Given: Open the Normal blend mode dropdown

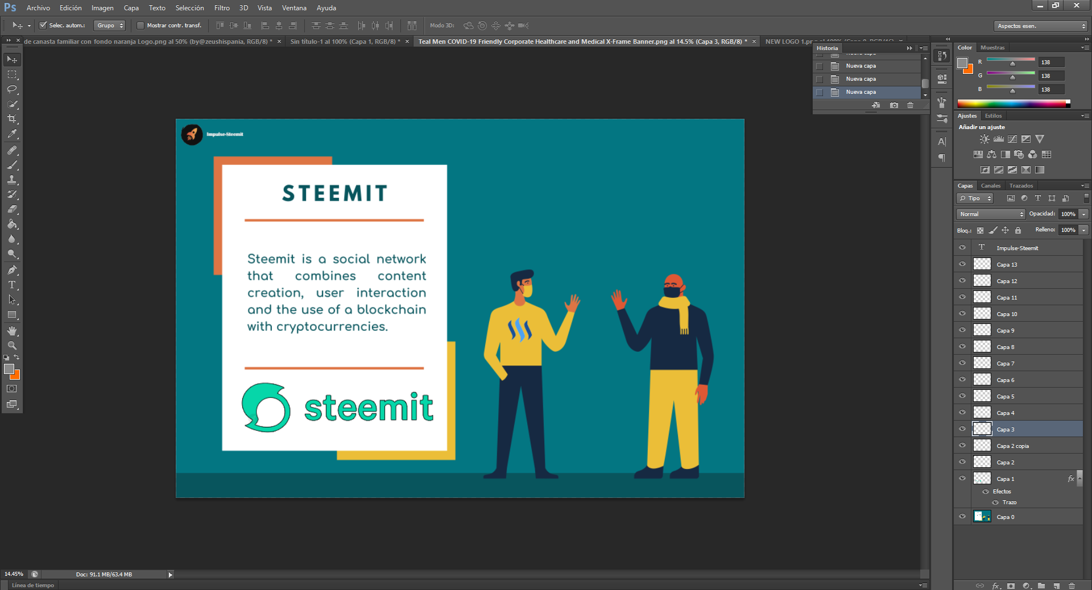Looking at the screenshot, I should pyautogui.click(x=991, y=214).
